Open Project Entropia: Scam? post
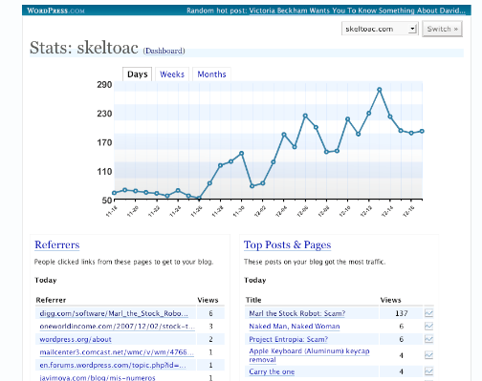482x381 pixels. click(289, 339)
